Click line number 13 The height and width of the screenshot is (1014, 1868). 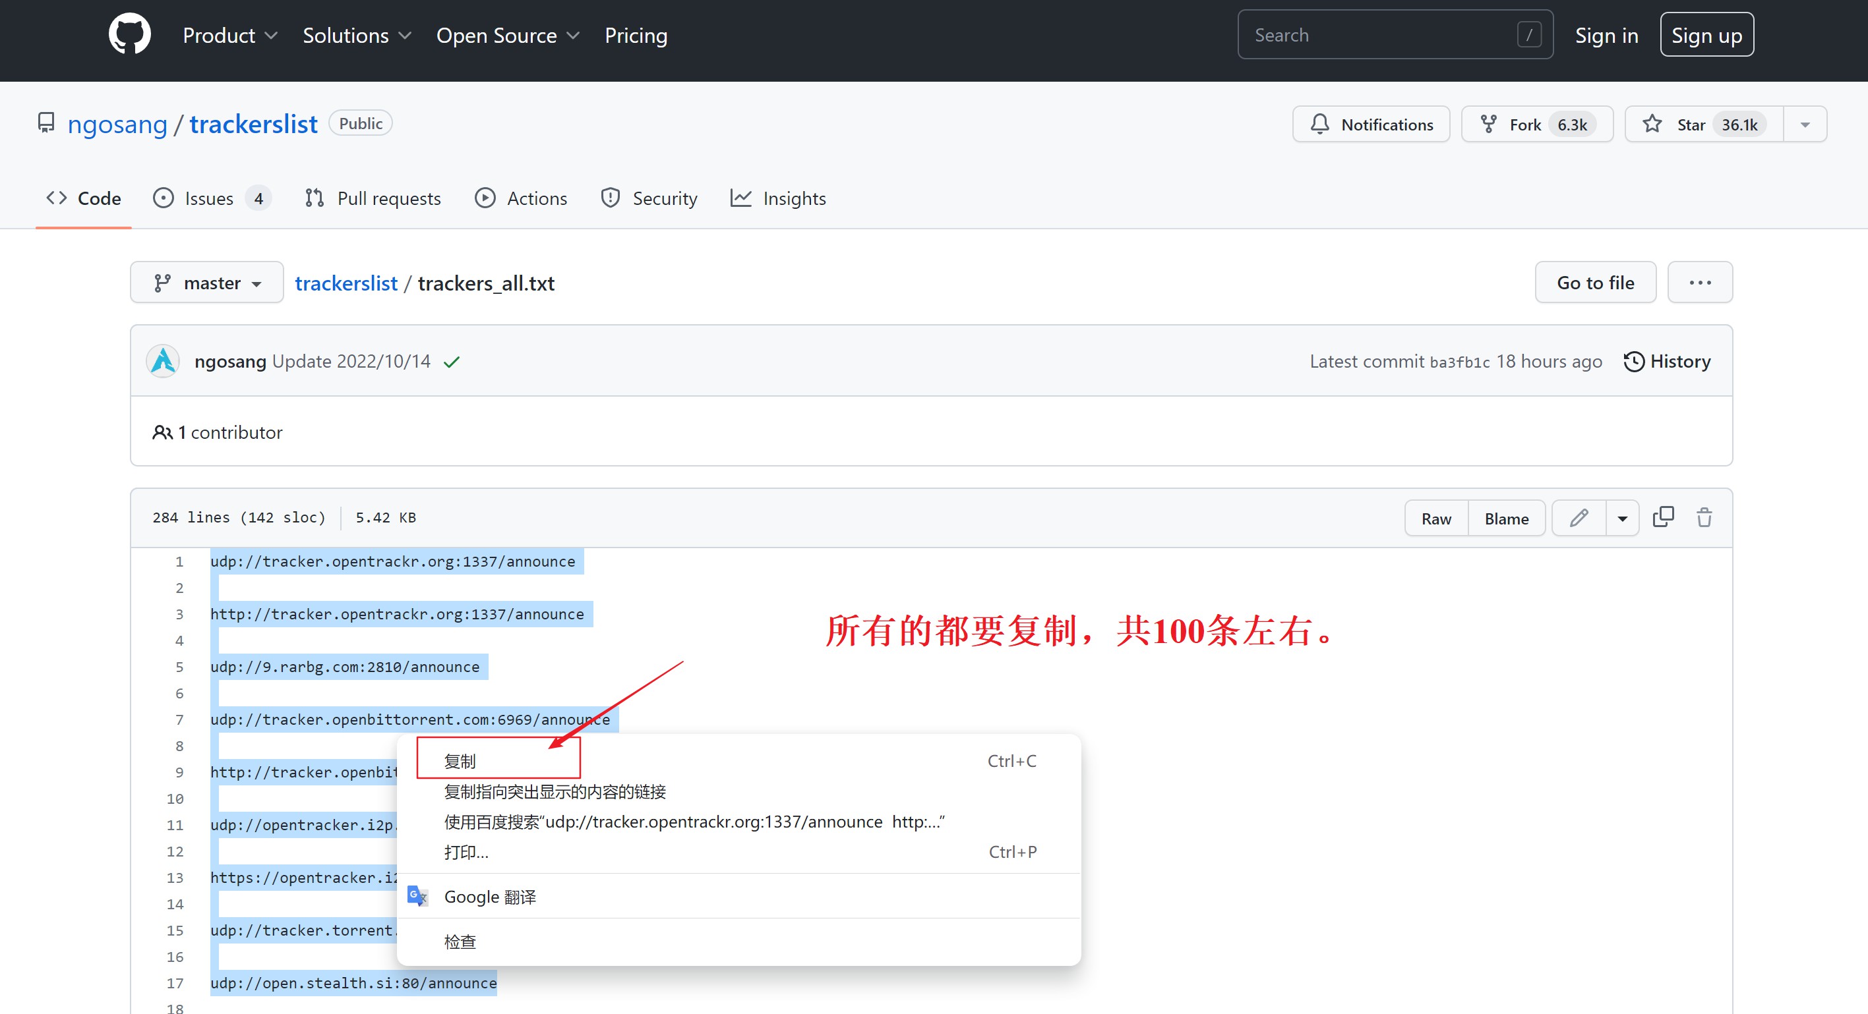(x=175, y=878)
